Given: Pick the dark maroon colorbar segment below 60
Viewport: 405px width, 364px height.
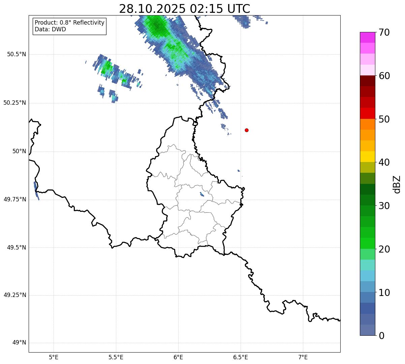Looking at the screenshot, I should 367,81.
